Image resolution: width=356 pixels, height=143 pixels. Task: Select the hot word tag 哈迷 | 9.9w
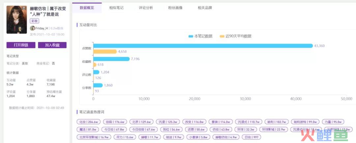(174, 137)
